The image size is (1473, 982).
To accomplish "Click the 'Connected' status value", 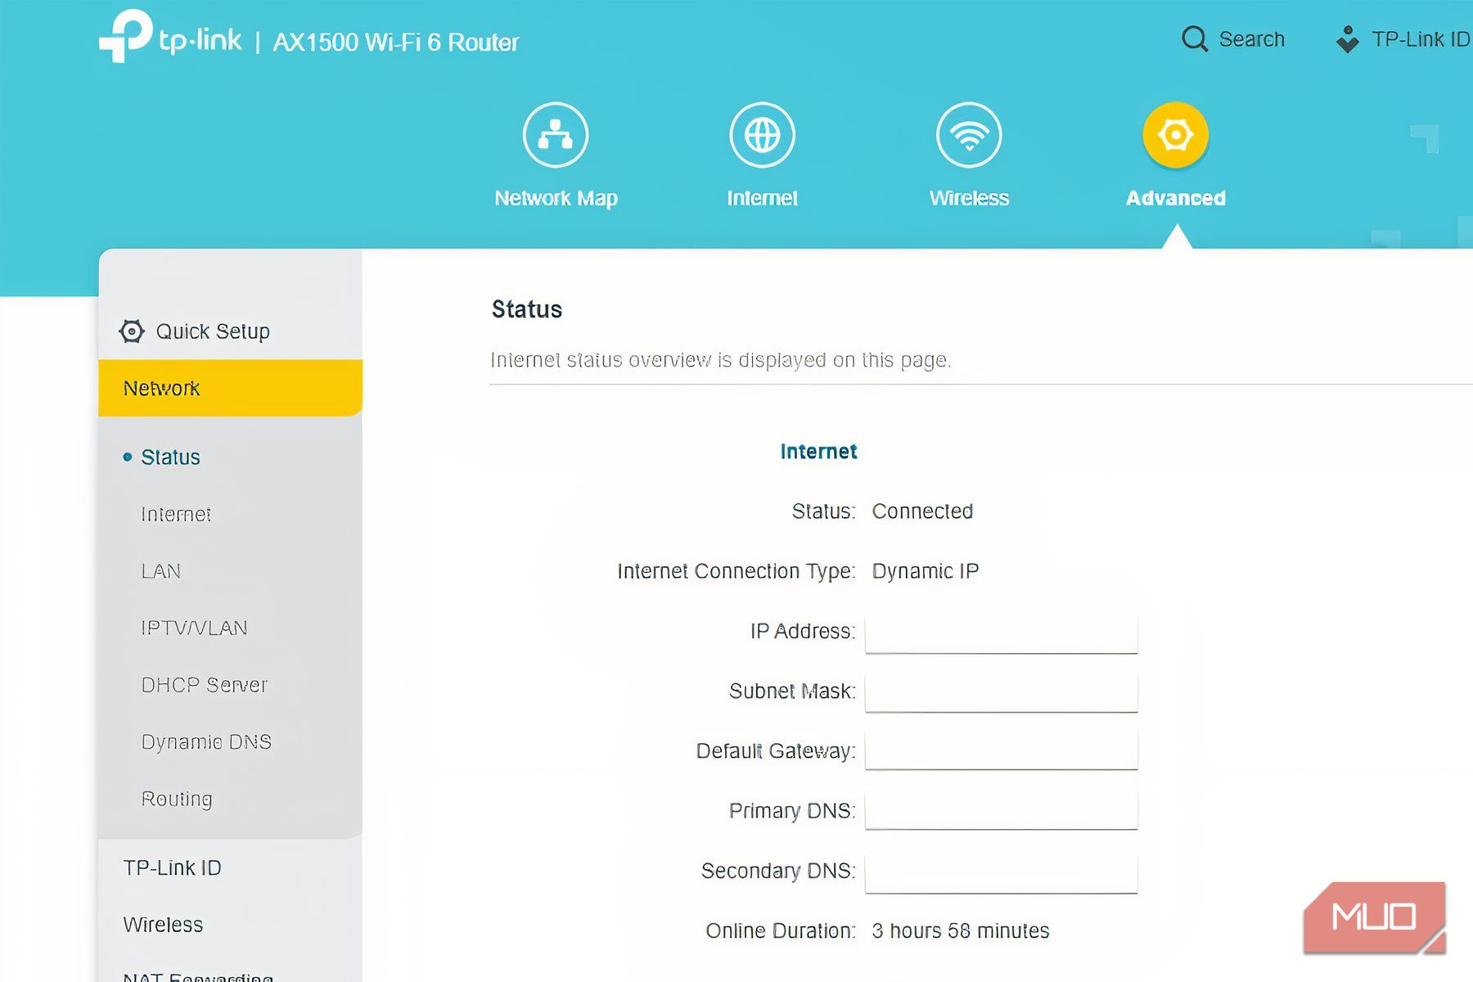I will point(922,511).
